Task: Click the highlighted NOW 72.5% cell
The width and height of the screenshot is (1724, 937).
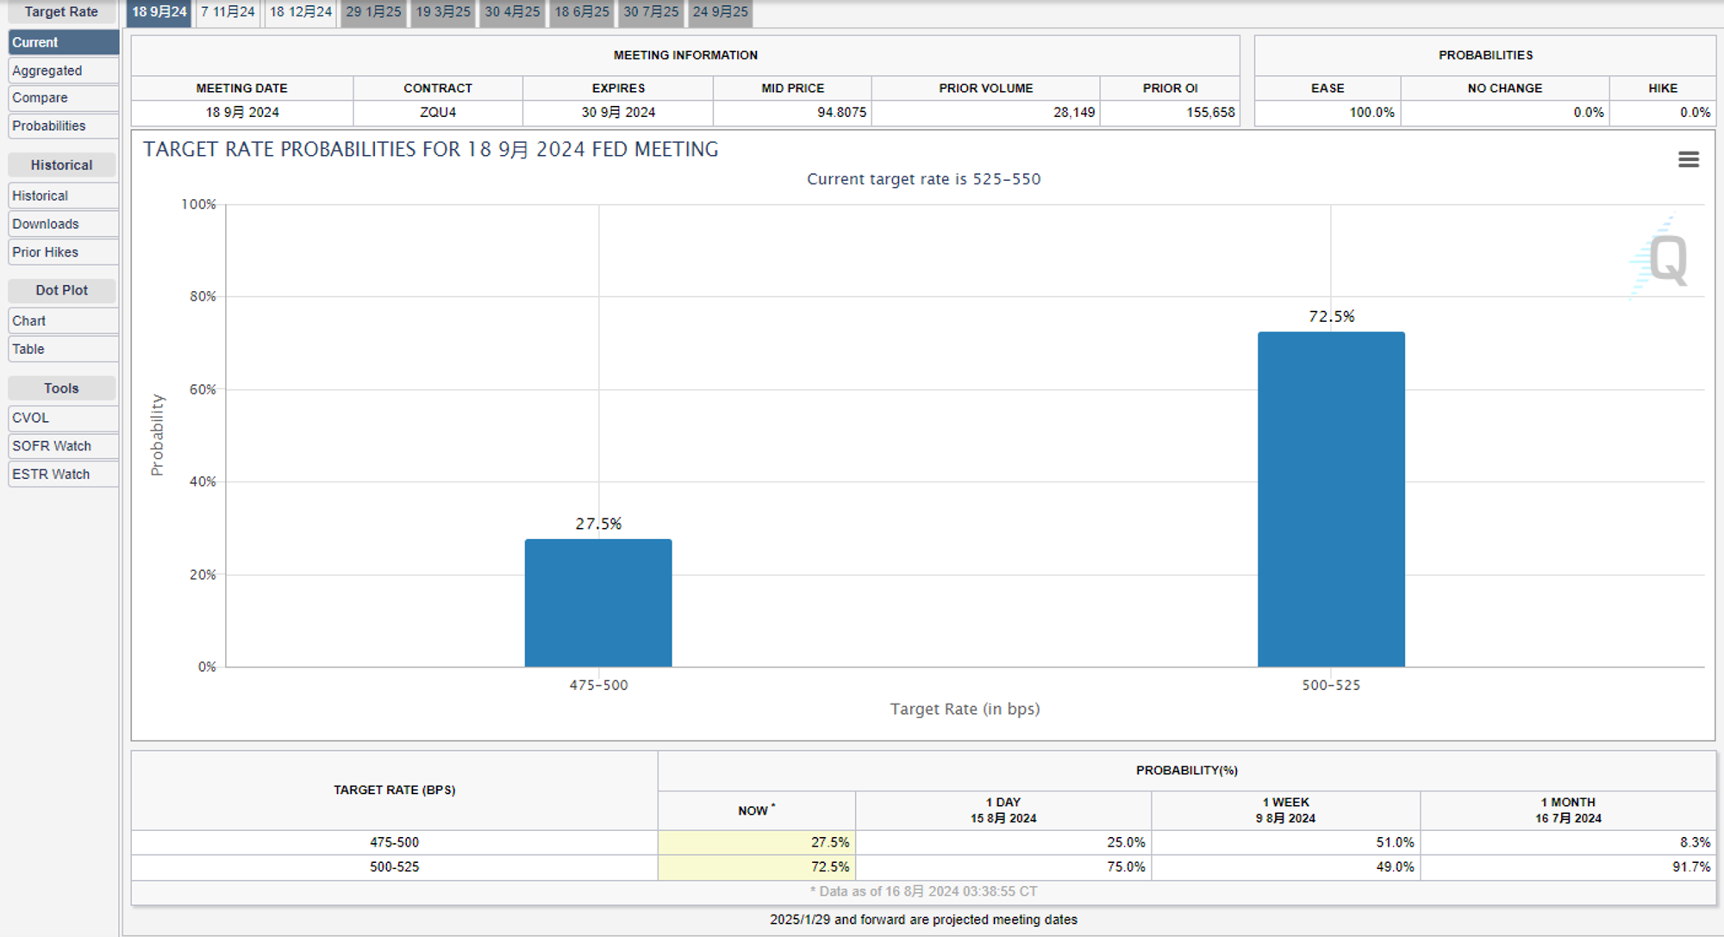Action: click(x=757, y=867)
